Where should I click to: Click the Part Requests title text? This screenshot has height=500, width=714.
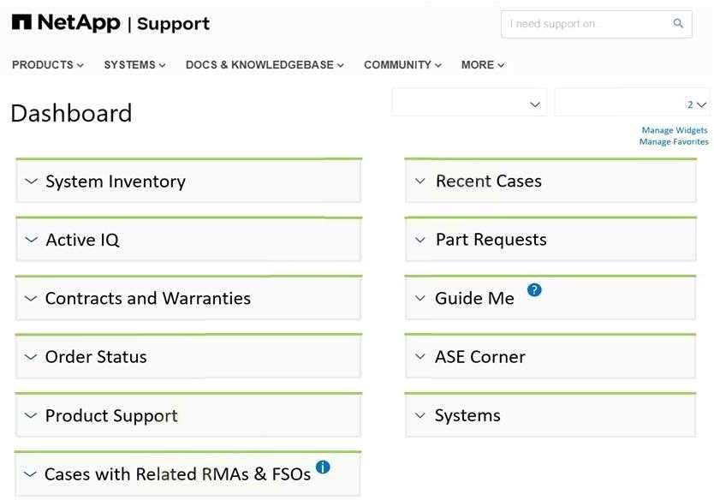click(x=491, y=240)
